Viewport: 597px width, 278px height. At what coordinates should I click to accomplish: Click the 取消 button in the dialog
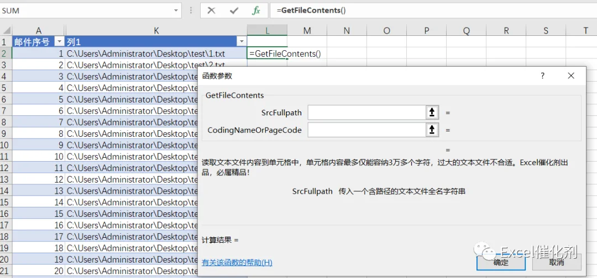pos(557,263)
